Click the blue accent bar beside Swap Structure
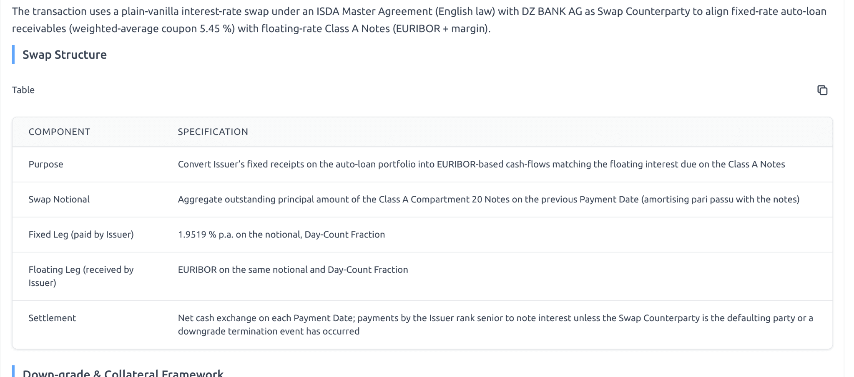Image resolution: width=854 pixels, height=377 pixels. [x=13, y=55]
